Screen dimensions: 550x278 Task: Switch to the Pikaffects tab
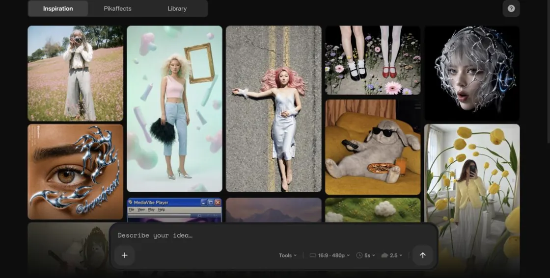click(x=117, y=8)
